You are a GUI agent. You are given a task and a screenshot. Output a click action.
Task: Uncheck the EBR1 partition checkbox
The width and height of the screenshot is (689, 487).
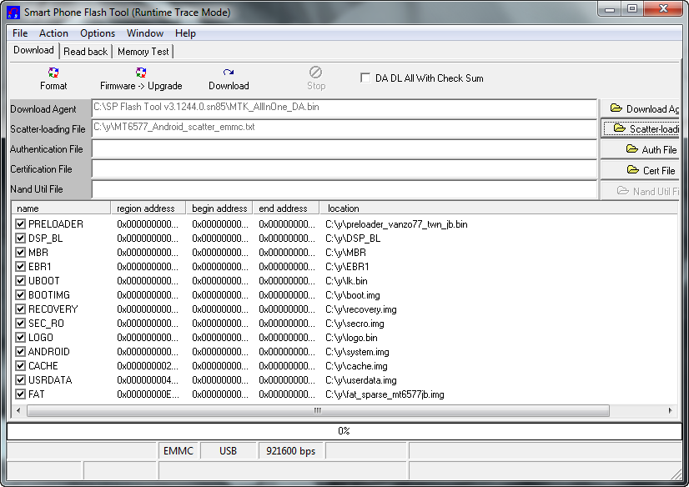click(20, 266)
